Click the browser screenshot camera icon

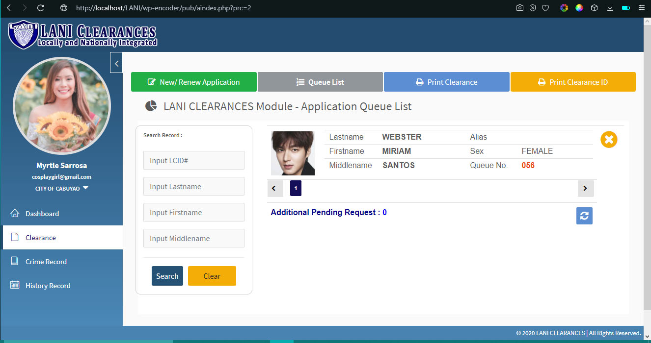520,8
